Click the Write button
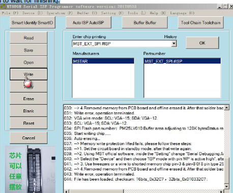 (x=28, y=74)
